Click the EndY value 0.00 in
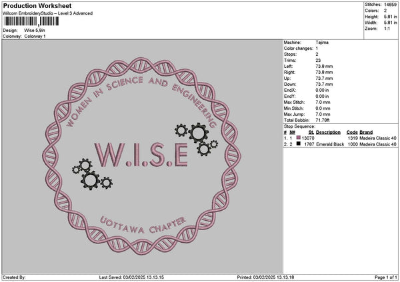Screen dimensions: 400x282 point(322,96)
